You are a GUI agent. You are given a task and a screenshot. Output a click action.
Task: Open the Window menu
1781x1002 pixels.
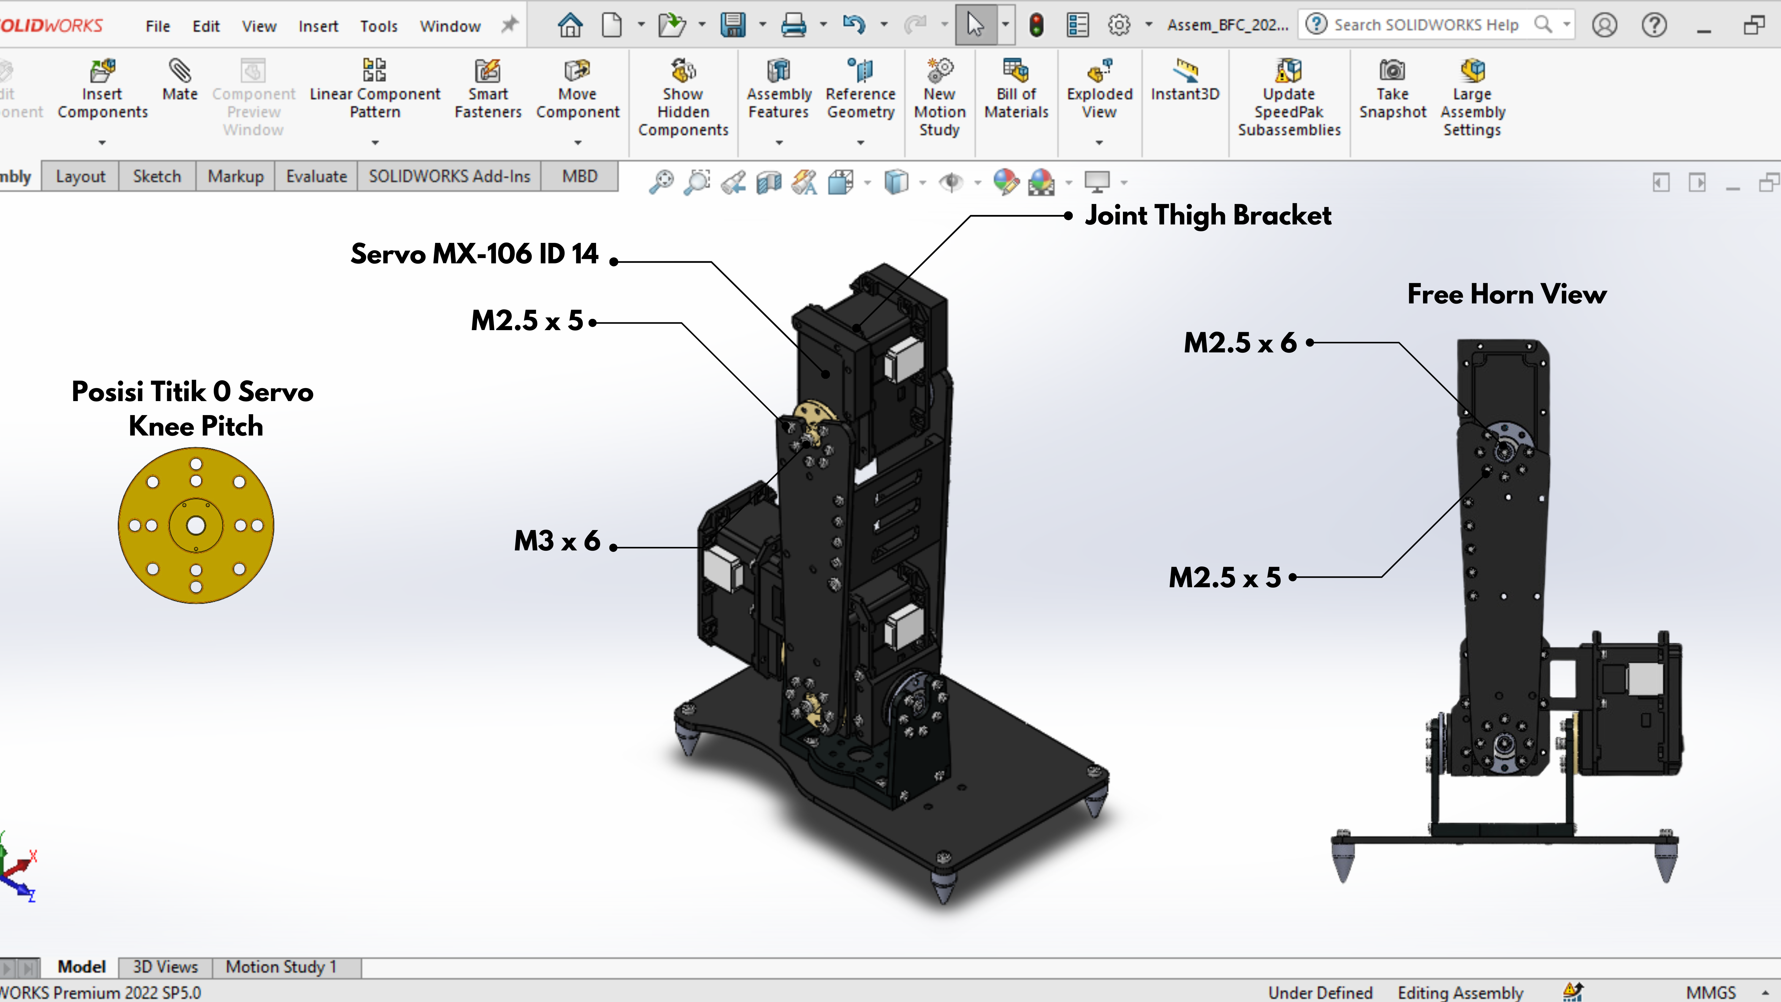pos(450,26)
